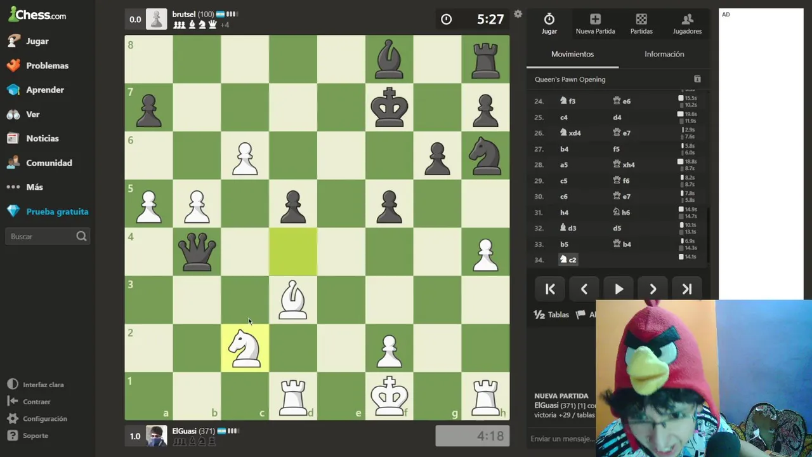Click the black bishop on f8
The image size is (812, 457).
click(x=389, y=59)
